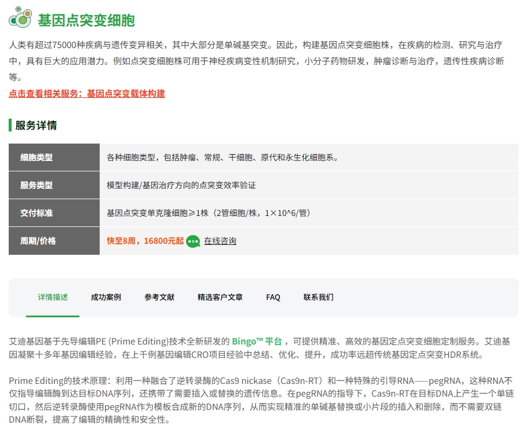Switch to the 成功案例 tab
This screenshot has width=532, height=436.
click(x=106, y=298)
